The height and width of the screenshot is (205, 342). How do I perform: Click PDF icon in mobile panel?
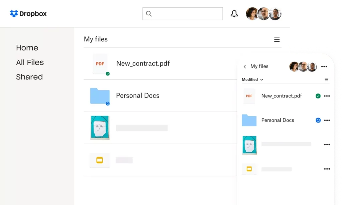point(249,96)
